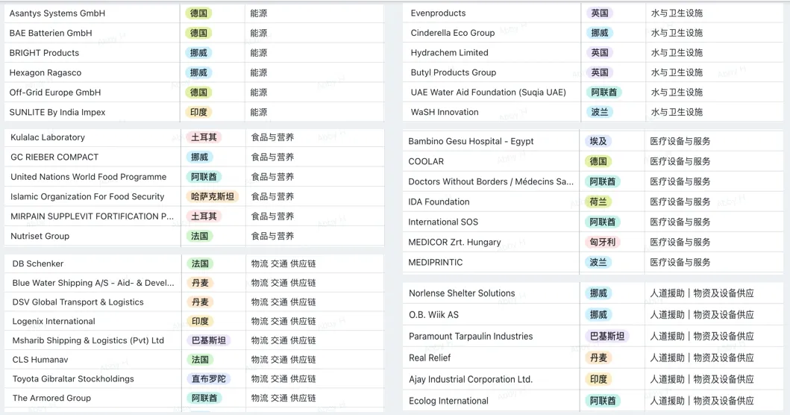Click Hydrachem Limited company name
The image size is (790, 415).
tap(449, 52)
